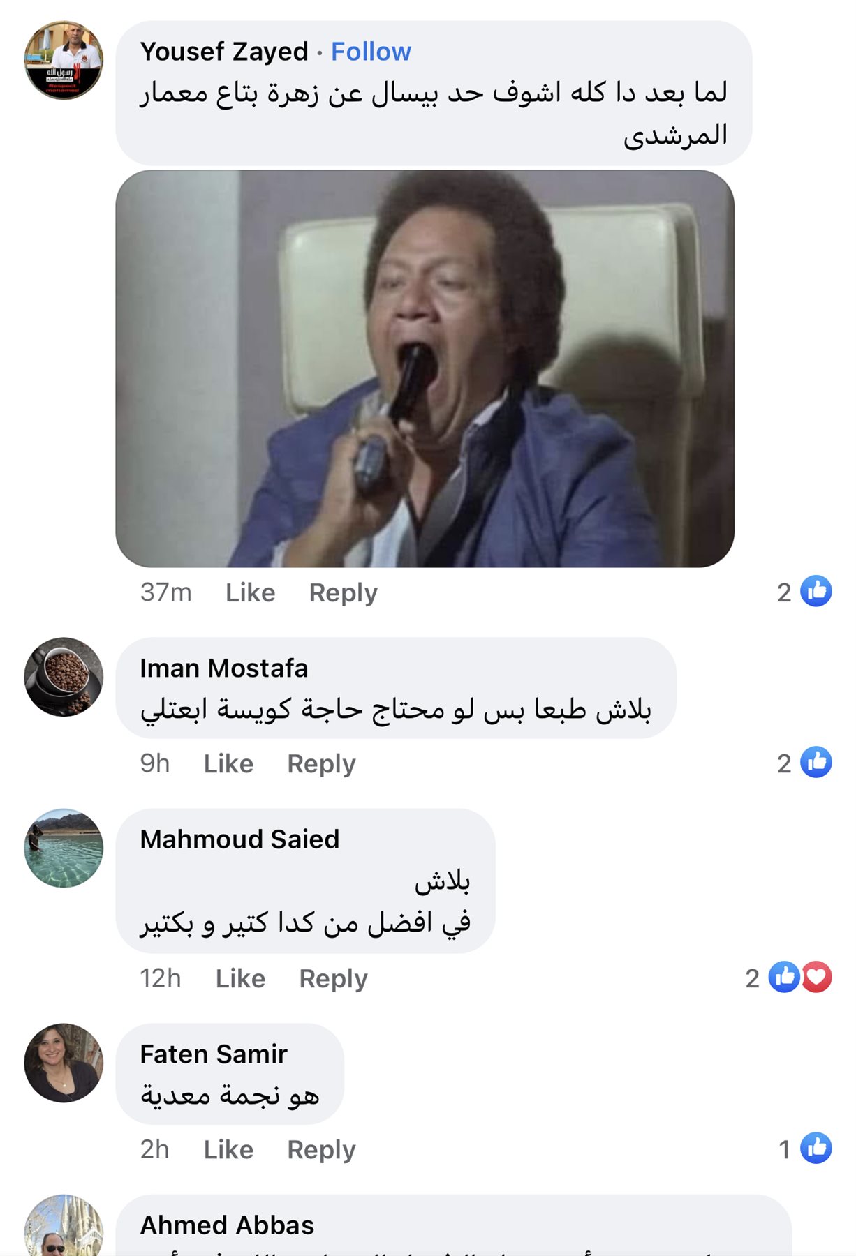856x1256 pixels.
Task: Like Iman Mostafa's comment
Action: coord(228,763)
